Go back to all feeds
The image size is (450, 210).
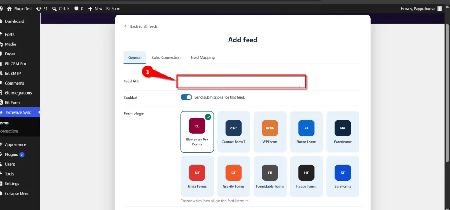[141, 26]
